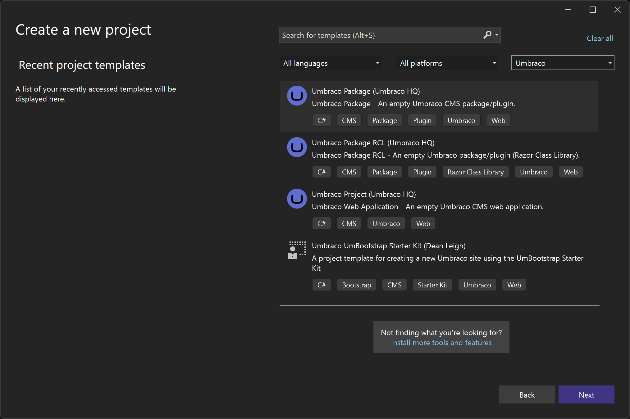
Task: Click the search magnifier icon
Action: point(487,35)
